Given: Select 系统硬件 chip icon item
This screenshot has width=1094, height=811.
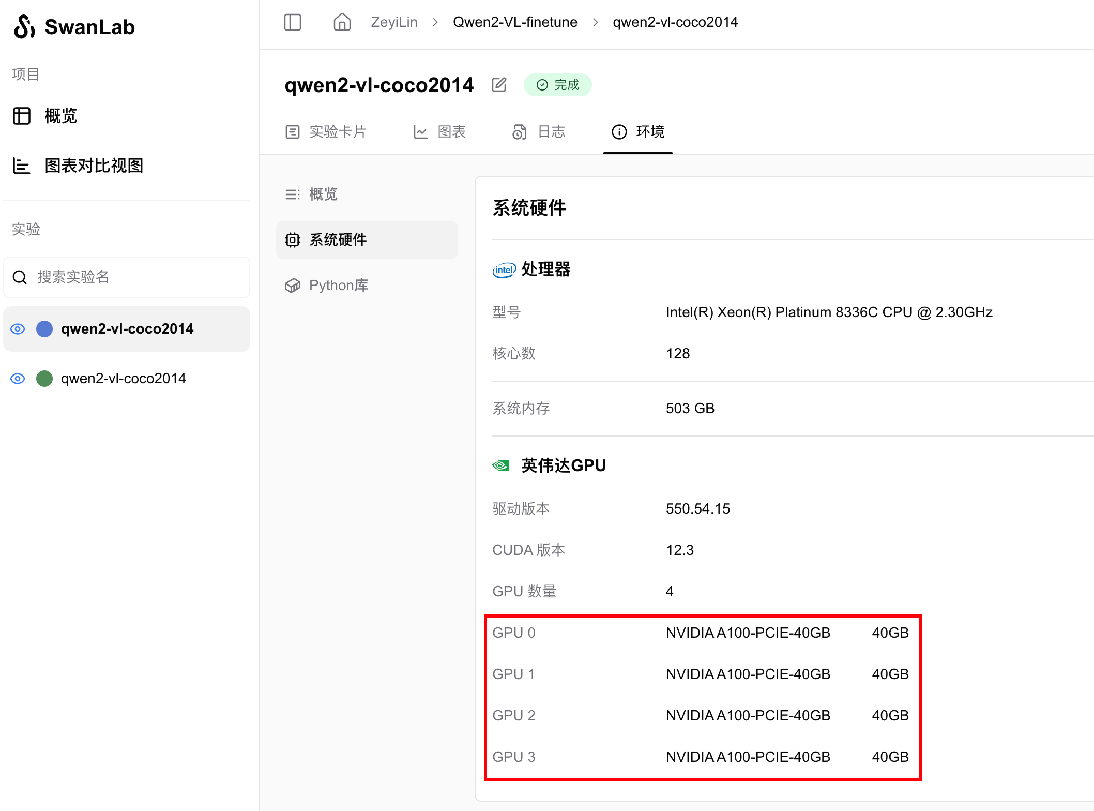Looking at the screenshot, I should (x=293, y=240).
